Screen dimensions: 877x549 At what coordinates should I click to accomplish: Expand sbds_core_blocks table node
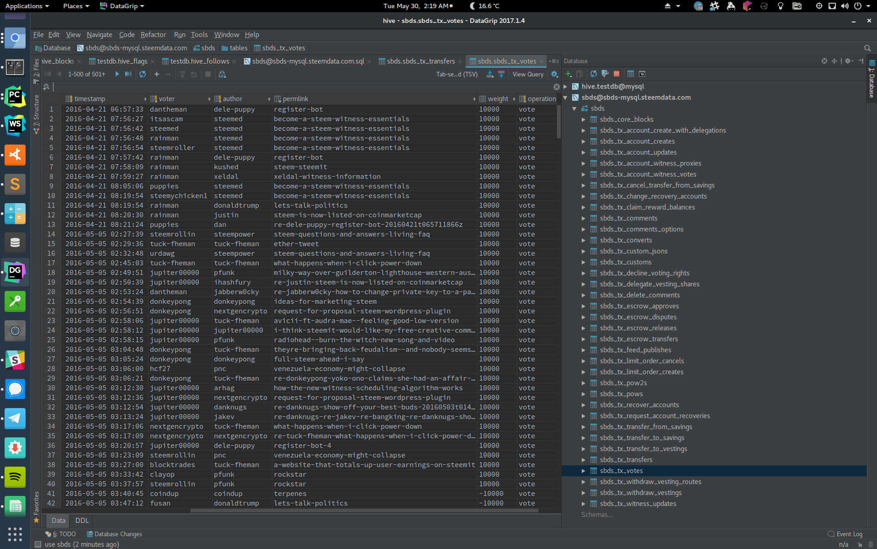coord(584,119)
